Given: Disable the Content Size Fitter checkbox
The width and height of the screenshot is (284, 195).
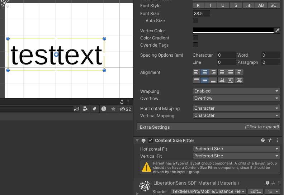Looking at the screenshot, I should [150, 140].
